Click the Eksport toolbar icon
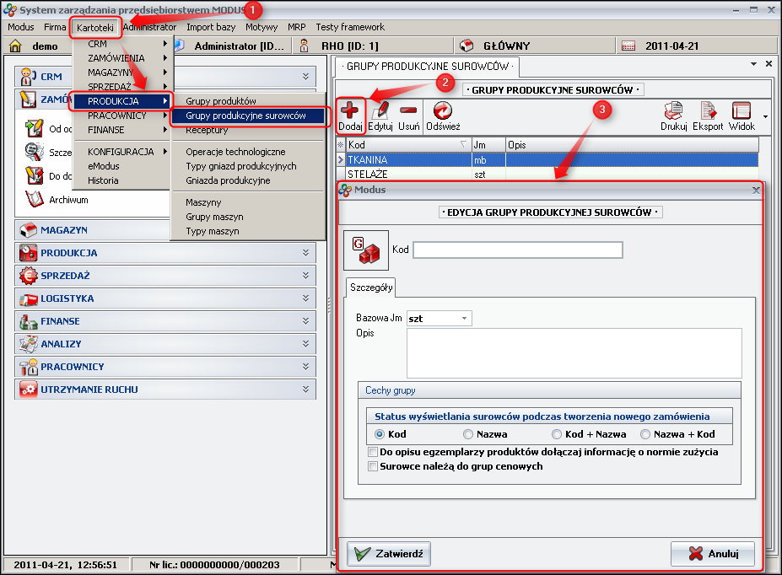782x575 pixels. point(708,110)
